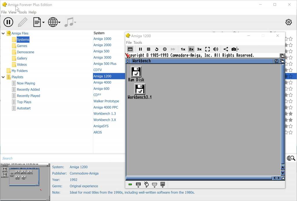Click the music note icon

pos(69,22)
